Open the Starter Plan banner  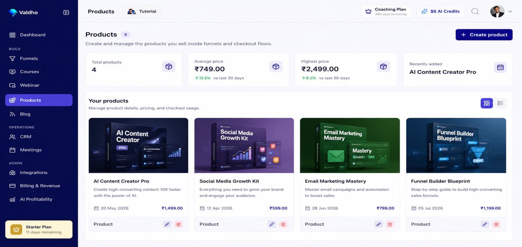click(39, 230)
